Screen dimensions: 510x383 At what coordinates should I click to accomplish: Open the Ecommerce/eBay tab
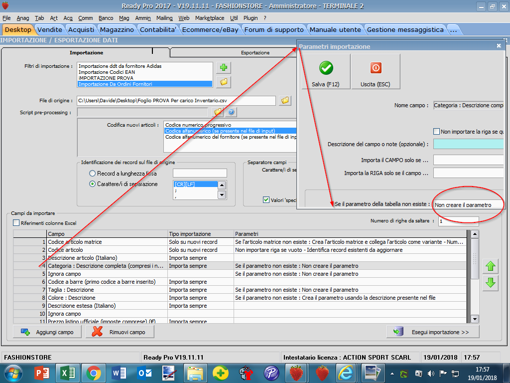tap(210, 29)
